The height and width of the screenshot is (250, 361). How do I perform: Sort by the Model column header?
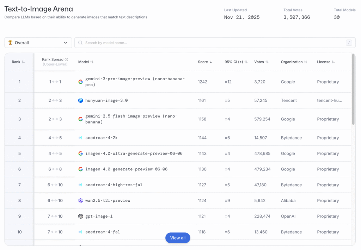(86, 62)
